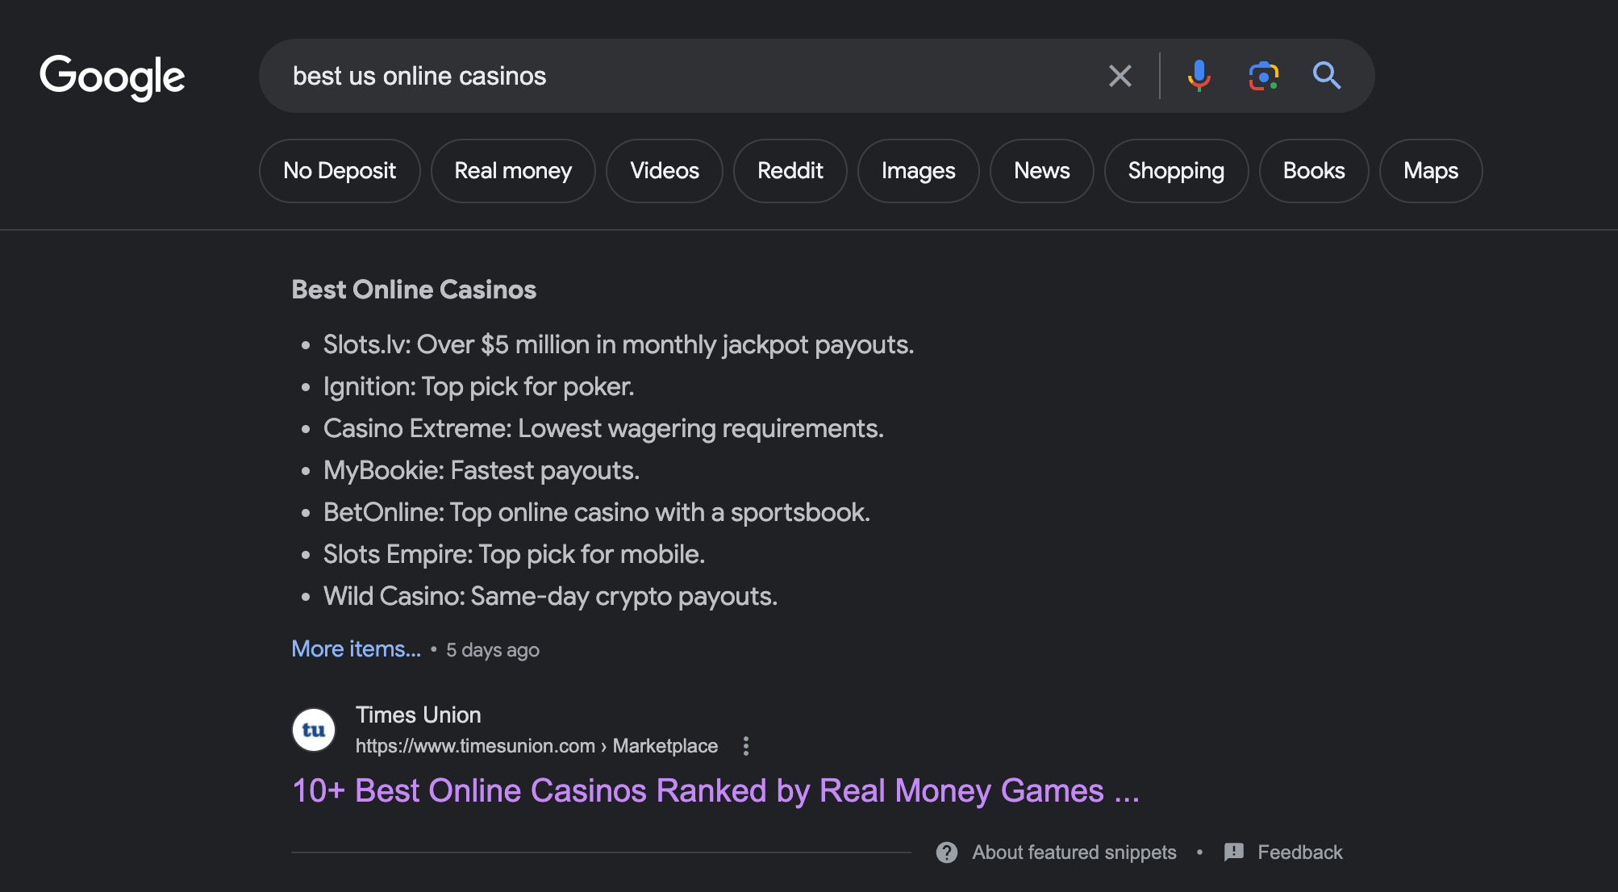This screenshot has height=892, width=1618.
Task: Click the question mark icon near featured snippets
Action: tap(945, 852)
